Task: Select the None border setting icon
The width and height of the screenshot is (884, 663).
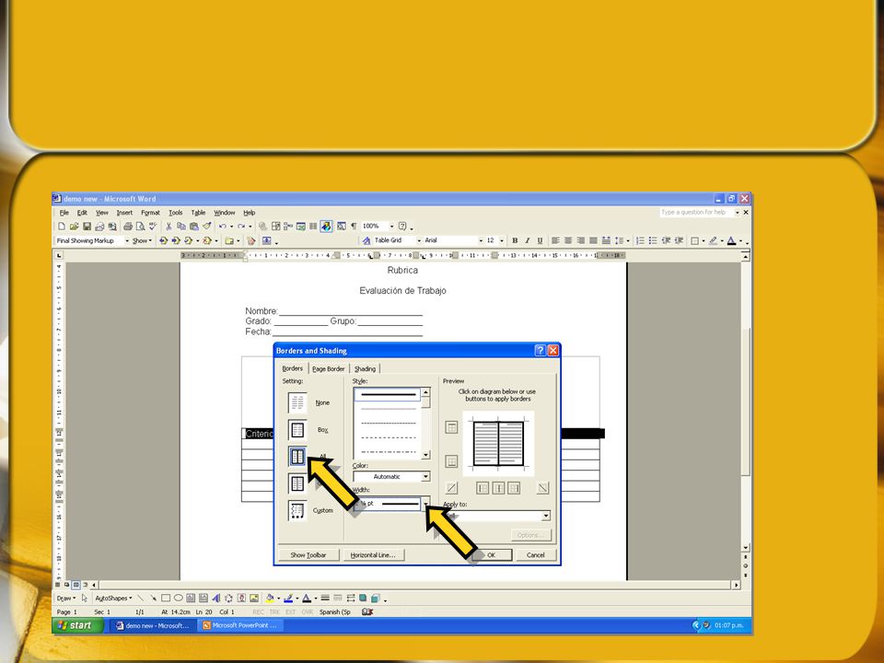Action: pyautogui.click(x=297, y=402)
